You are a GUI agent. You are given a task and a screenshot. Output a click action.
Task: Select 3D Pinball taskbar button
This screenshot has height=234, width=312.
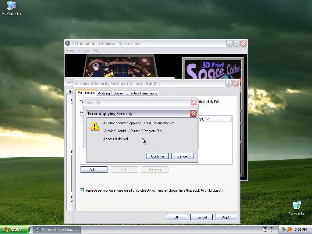(57, 230)
